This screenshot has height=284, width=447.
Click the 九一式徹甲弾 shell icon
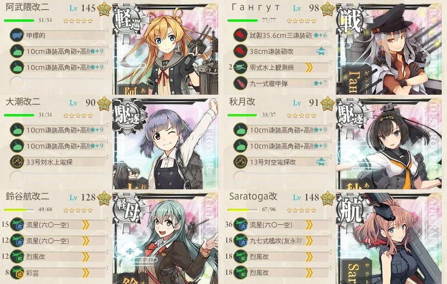(241, 84)
